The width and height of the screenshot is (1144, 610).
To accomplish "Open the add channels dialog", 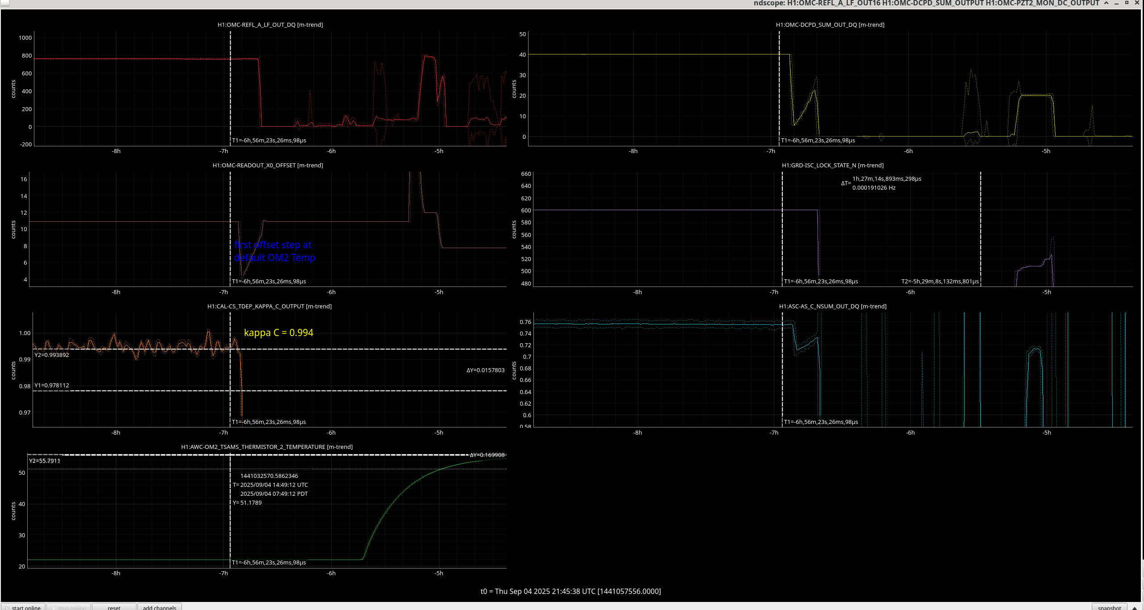I will click(159, 607).
